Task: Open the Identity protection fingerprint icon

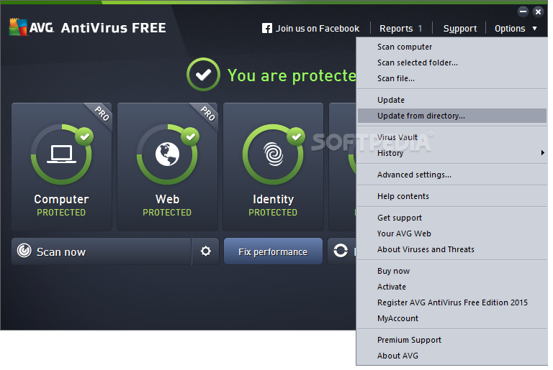Action: 274,154
